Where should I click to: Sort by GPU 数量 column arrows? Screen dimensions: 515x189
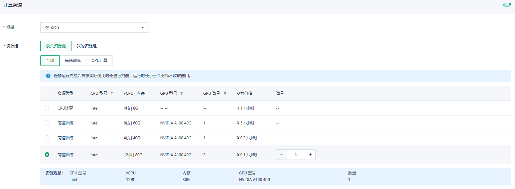point(225,93)
